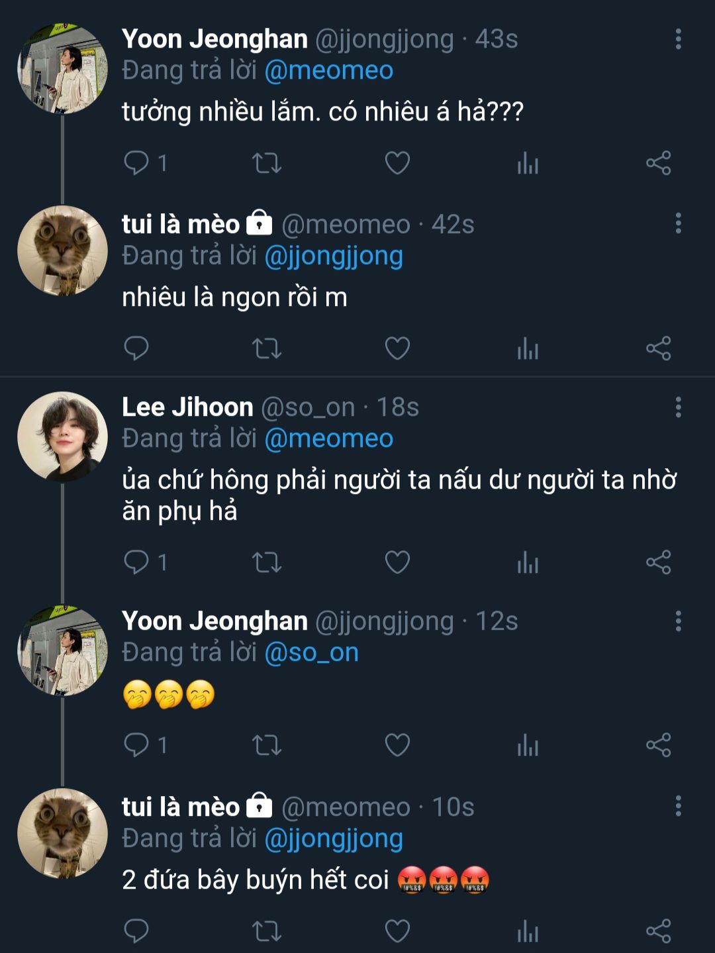Reply to Yoon Jeonghan's 43s tweet
This screenshot has height=953, width=715.
pos(136,162)
